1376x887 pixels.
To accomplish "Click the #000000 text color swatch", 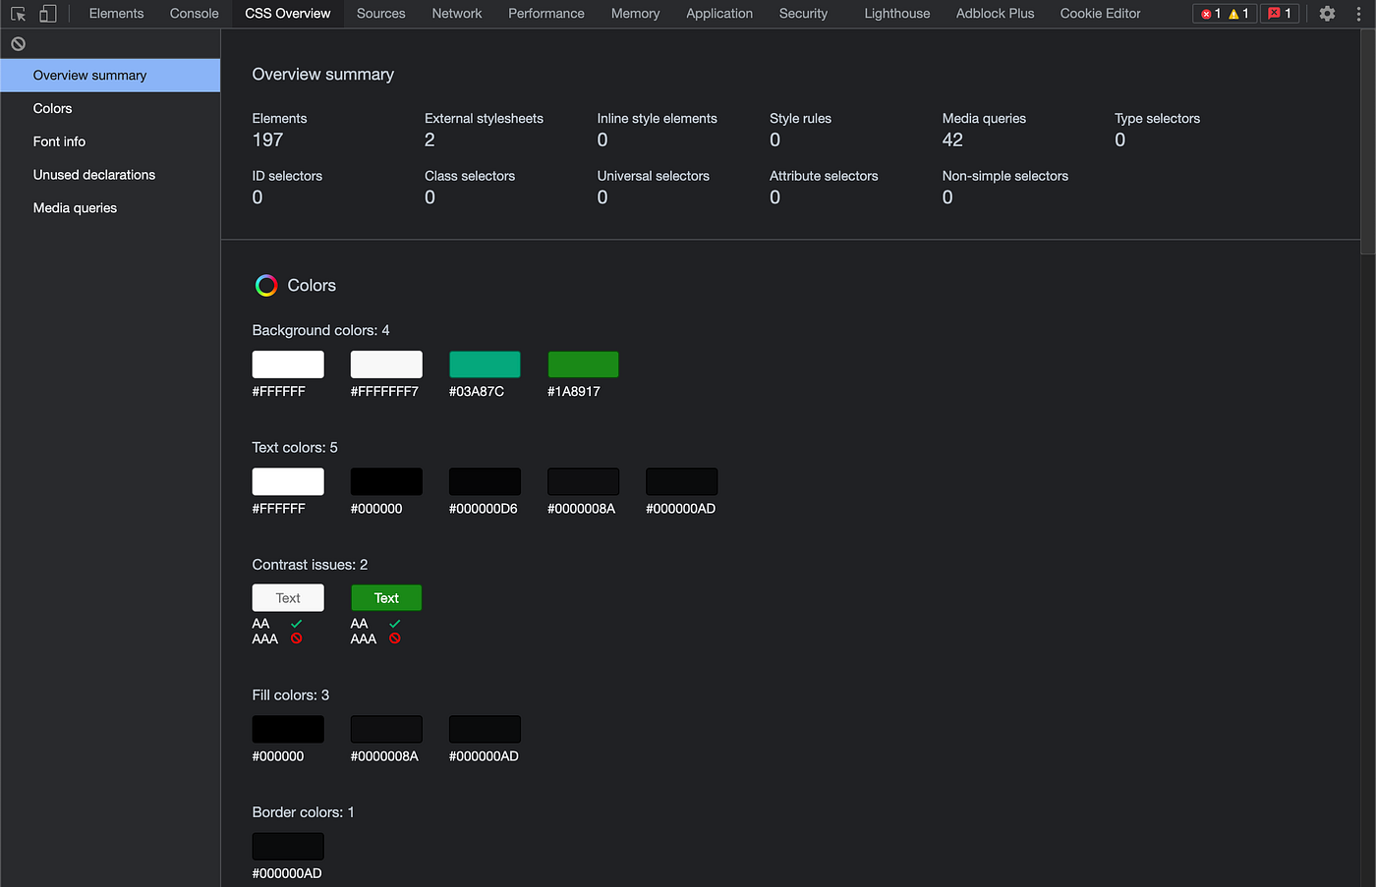I will pyautogui.click(x=386, y=481).
